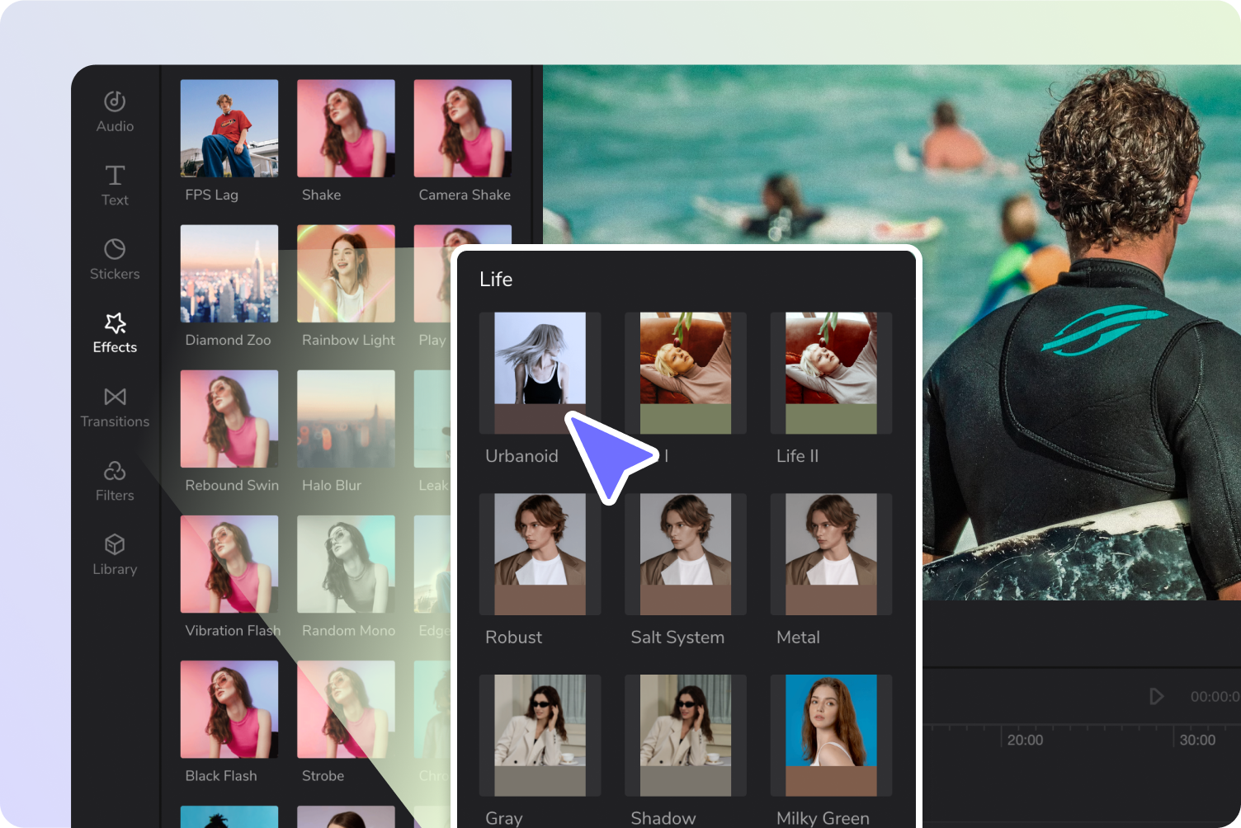1241x828 pixels.
Task: Pick the Halo Blur effect
Action: coord(346,418)
